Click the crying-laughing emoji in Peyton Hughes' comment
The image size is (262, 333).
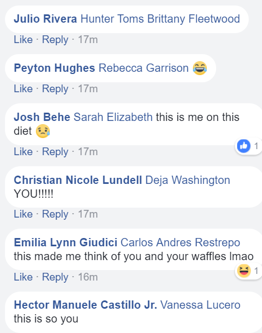pos(200,68)
